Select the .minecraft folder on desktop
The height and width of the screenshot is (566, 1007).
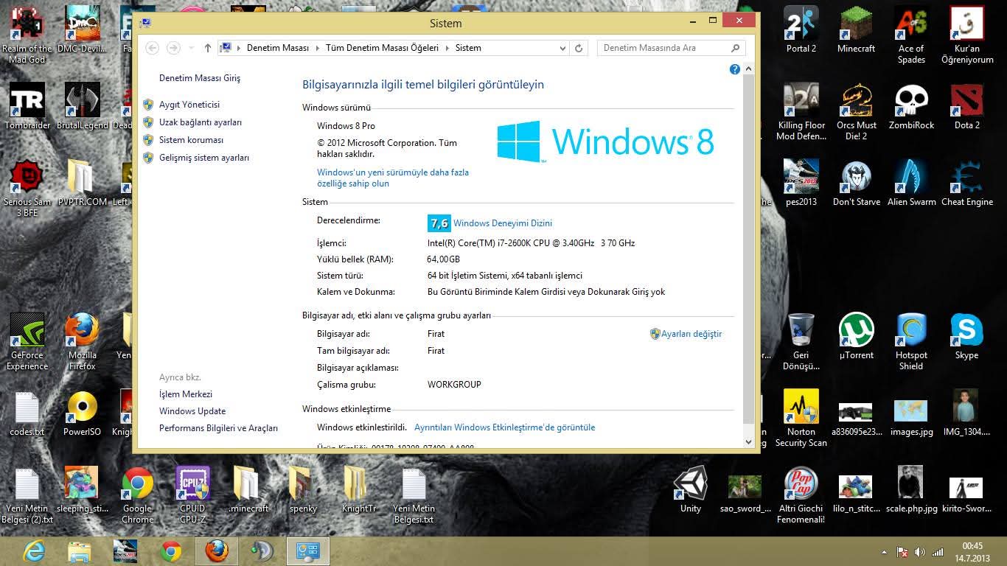248,490
